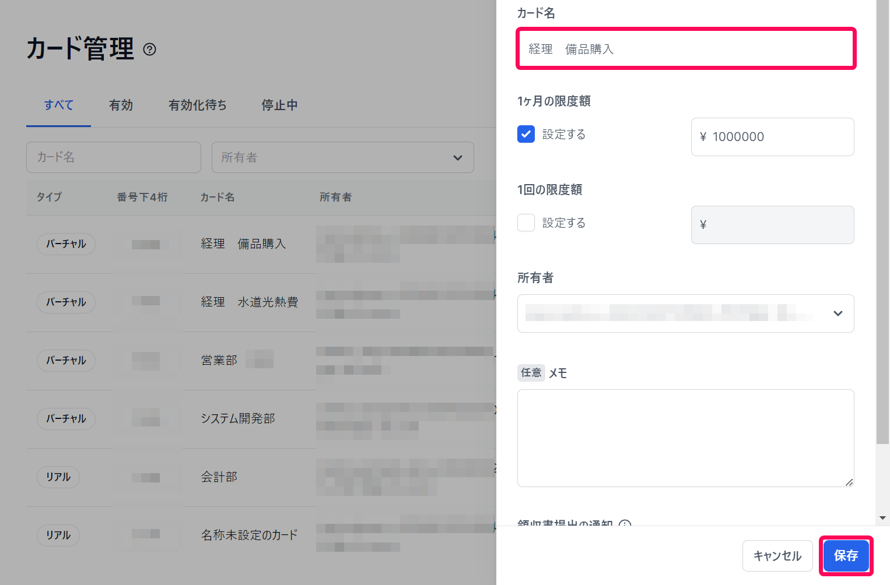Click the カード名 input with 経理 備品購入

tap(686, 49)
